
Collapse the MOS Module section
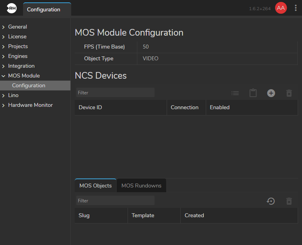[x=4, y=76]
